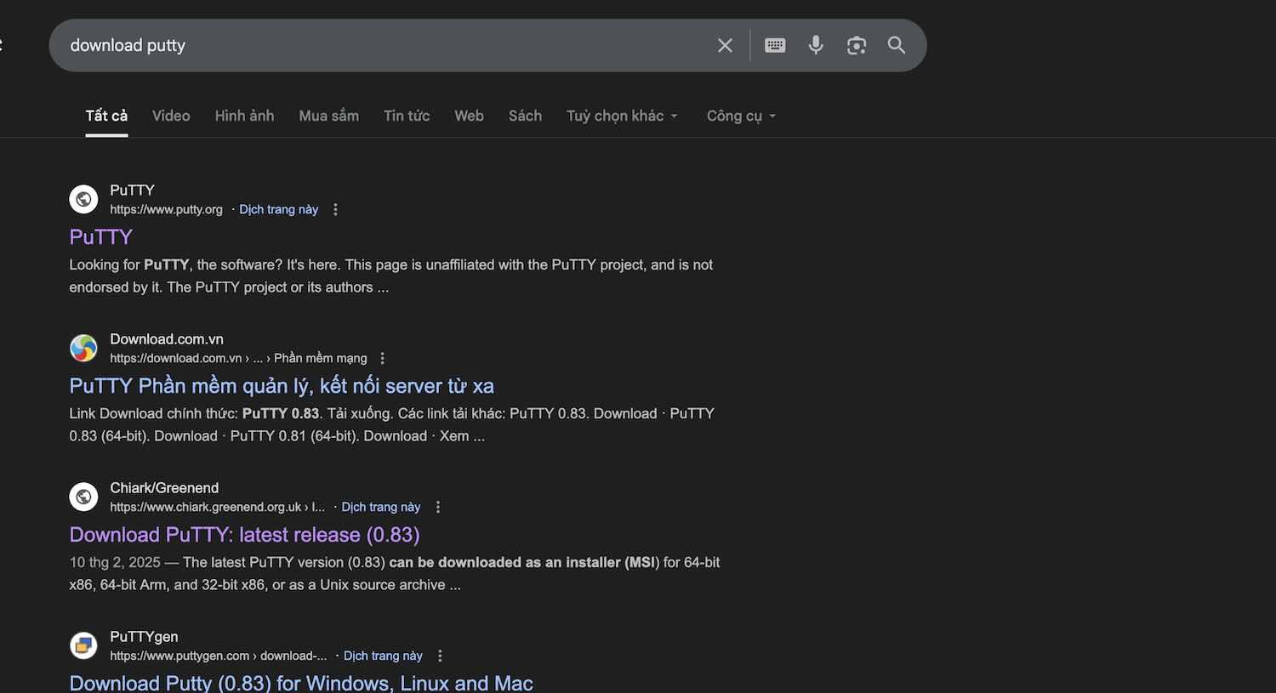Open the Tin tức tab
Viewport: 1276px width, 693px height.
click(407, 116)
